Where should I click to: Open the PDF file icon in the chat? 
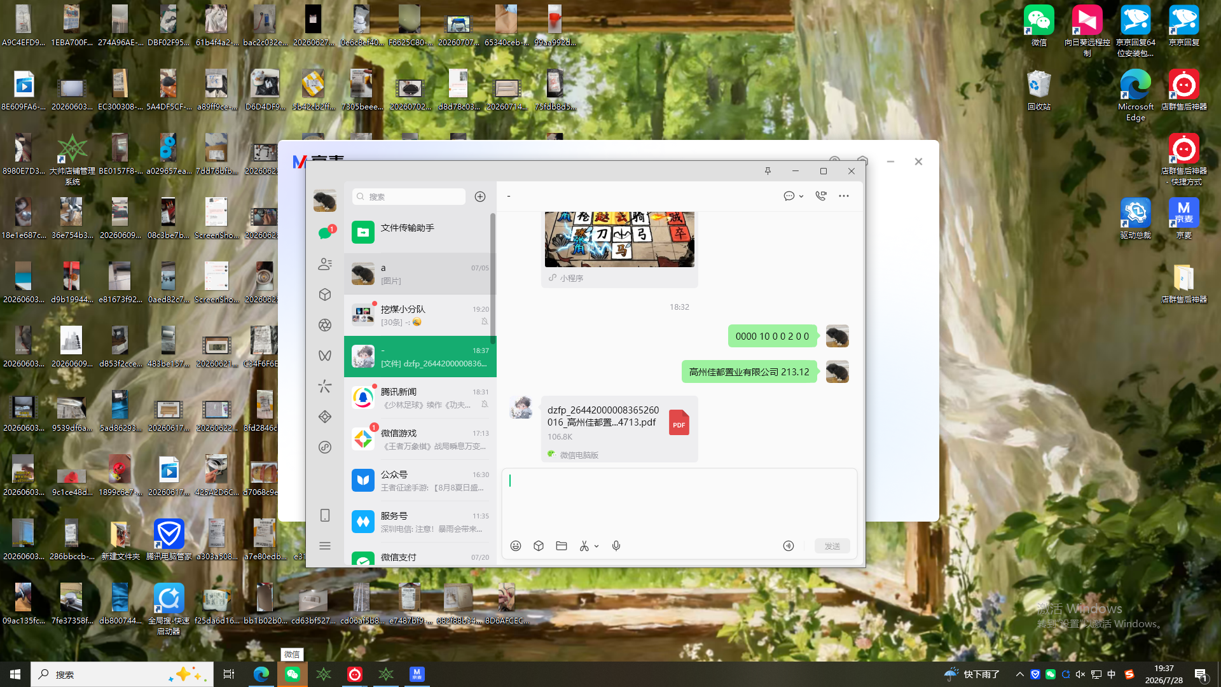point(679,423)
